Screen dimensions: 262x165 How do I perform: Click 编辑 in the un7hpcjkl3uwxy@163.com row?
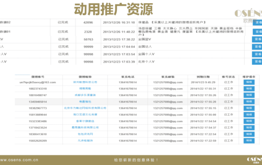tap(249, 82)
